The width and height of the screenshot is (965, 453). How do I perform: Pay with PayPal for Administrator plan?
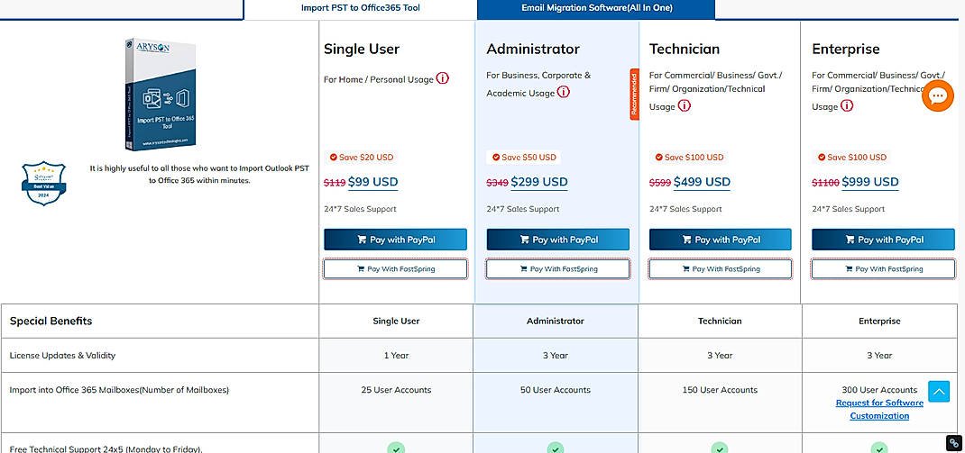pos(557,240)
